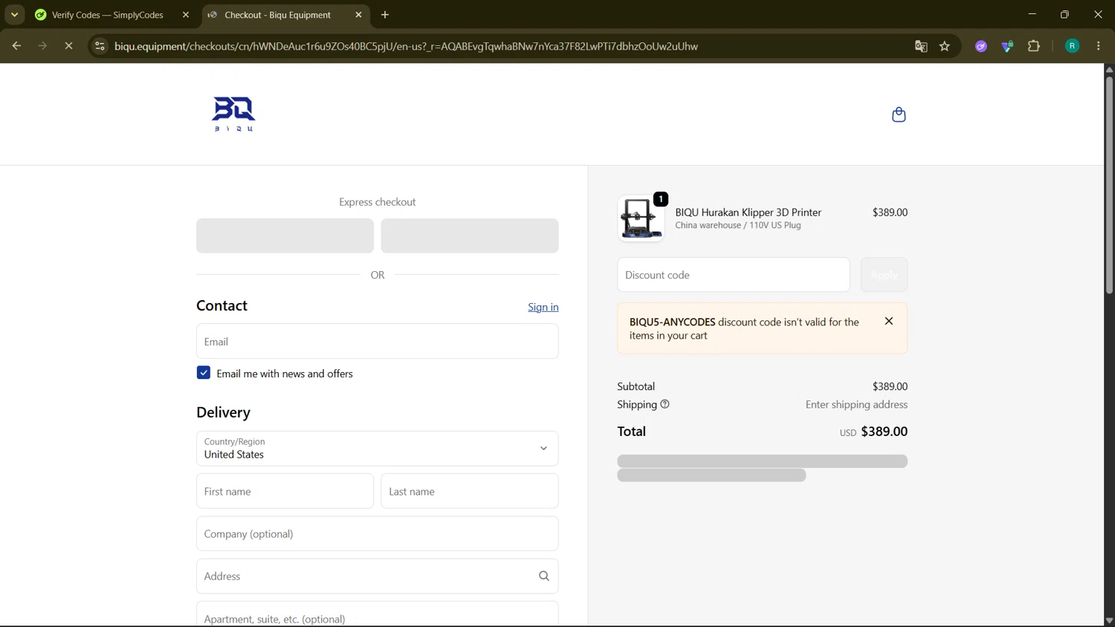Click the browser address bar URL
The height and width of the screenshot is (627, 1115).
point(406,46)
